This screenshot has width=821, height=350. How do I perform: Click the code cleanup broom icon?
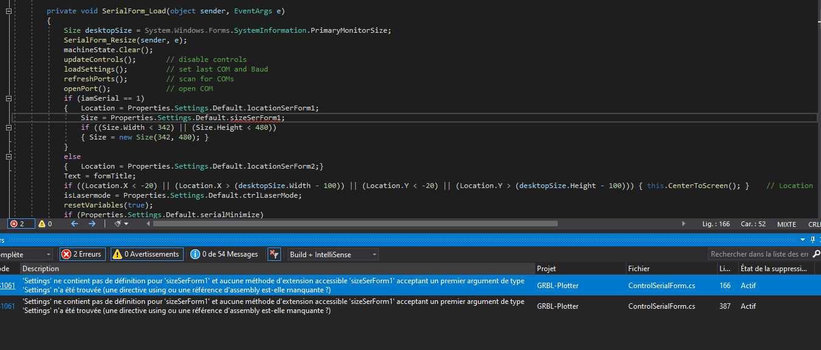[118, 224]
